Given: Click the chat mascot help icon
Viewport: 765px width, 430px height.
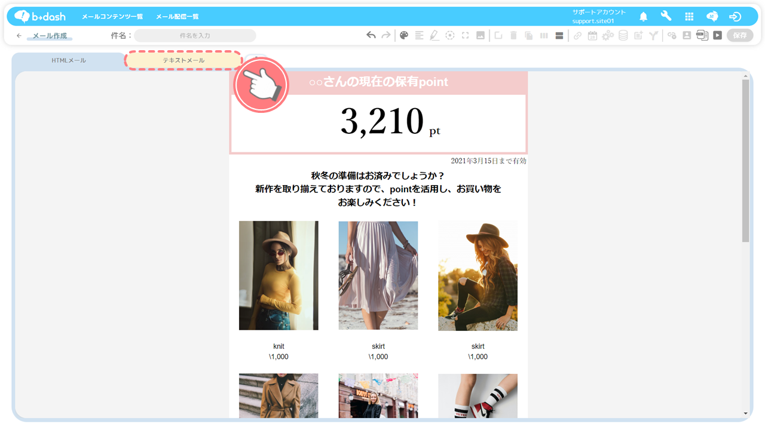Looking at the screenshot, I should [712, 16].
